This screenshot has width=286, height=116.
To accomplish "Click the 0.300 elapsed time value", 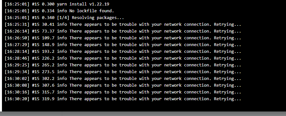I will click(48, 4).
